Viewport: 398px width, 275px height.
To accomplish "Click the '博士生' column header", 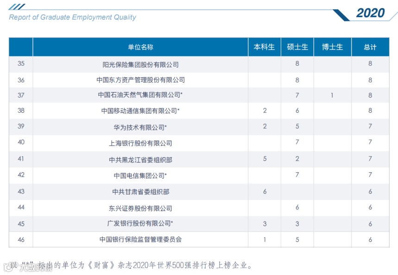I will click(x=332, y=47).
